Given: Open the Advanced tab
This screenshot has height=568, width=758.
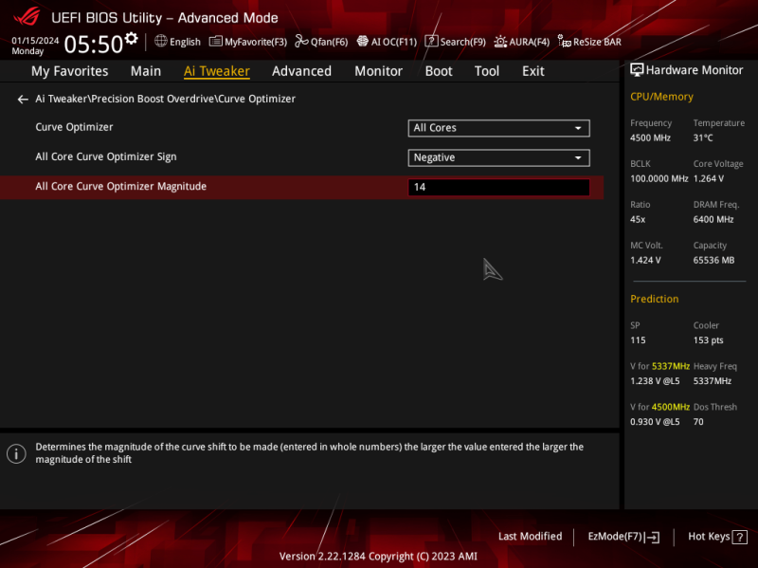Looking at the screenshot, I should [x=301, y=71].
